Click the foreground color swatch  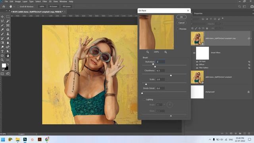point(4,65)
